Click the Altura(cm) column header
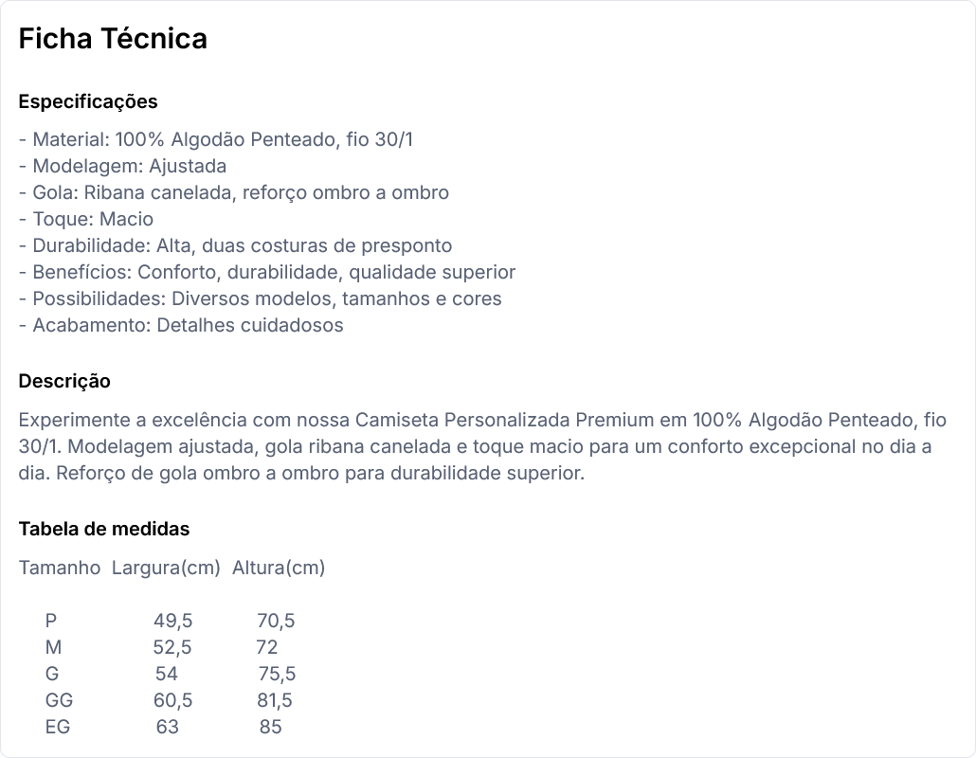Viewport: 976px width, 758px height. tap(279, 568)
